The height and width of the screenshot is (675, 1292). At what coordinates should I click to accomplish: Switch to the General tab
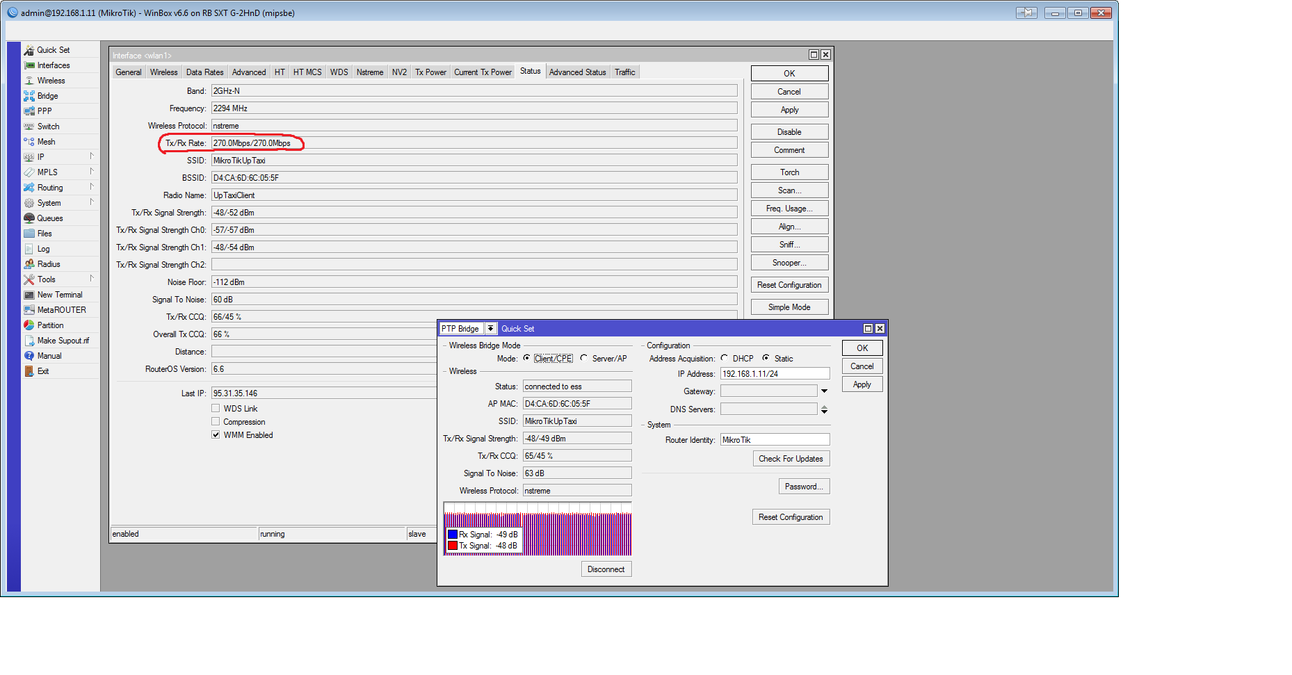pyautogui.click(x=129, y=72)
